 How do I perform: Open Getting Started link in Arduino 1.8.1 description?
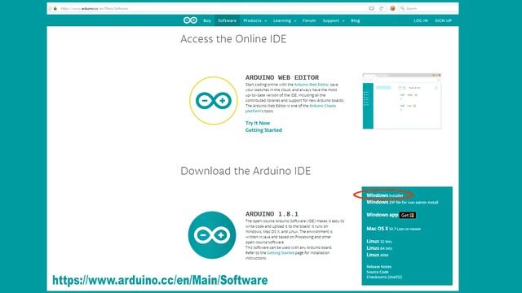click(x=281, y=253)
